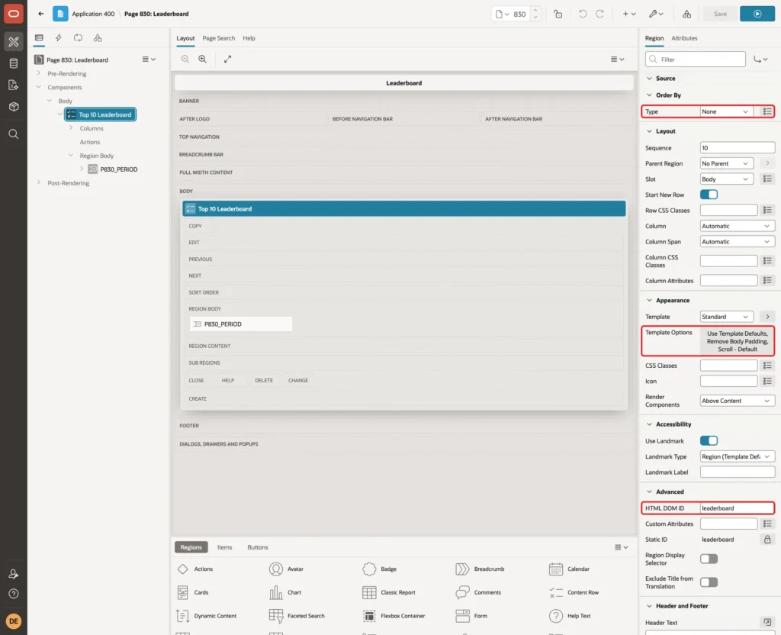Open Parent Region dropdown
The image size is (781, 635).
(726, 163)
